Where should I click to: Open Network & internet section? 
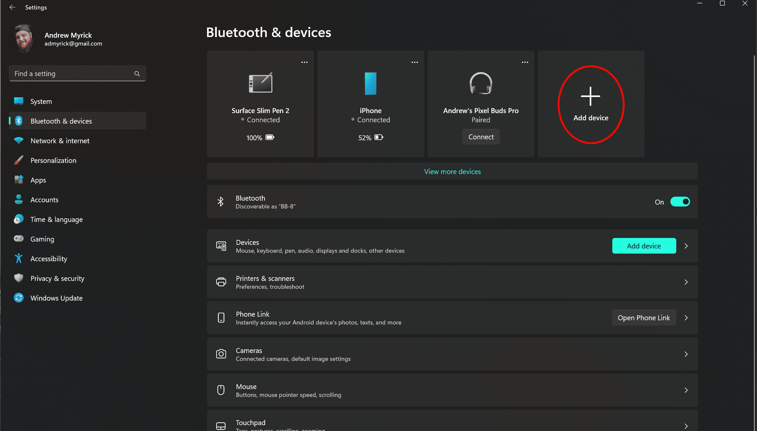(60, 141)
